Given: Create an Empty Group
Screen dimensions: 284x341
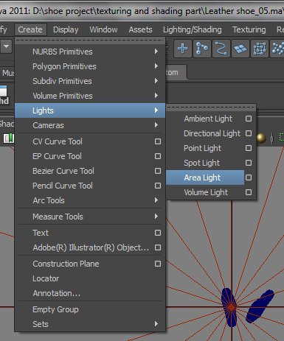Looking at the screenshot, I should coord(55,309).
